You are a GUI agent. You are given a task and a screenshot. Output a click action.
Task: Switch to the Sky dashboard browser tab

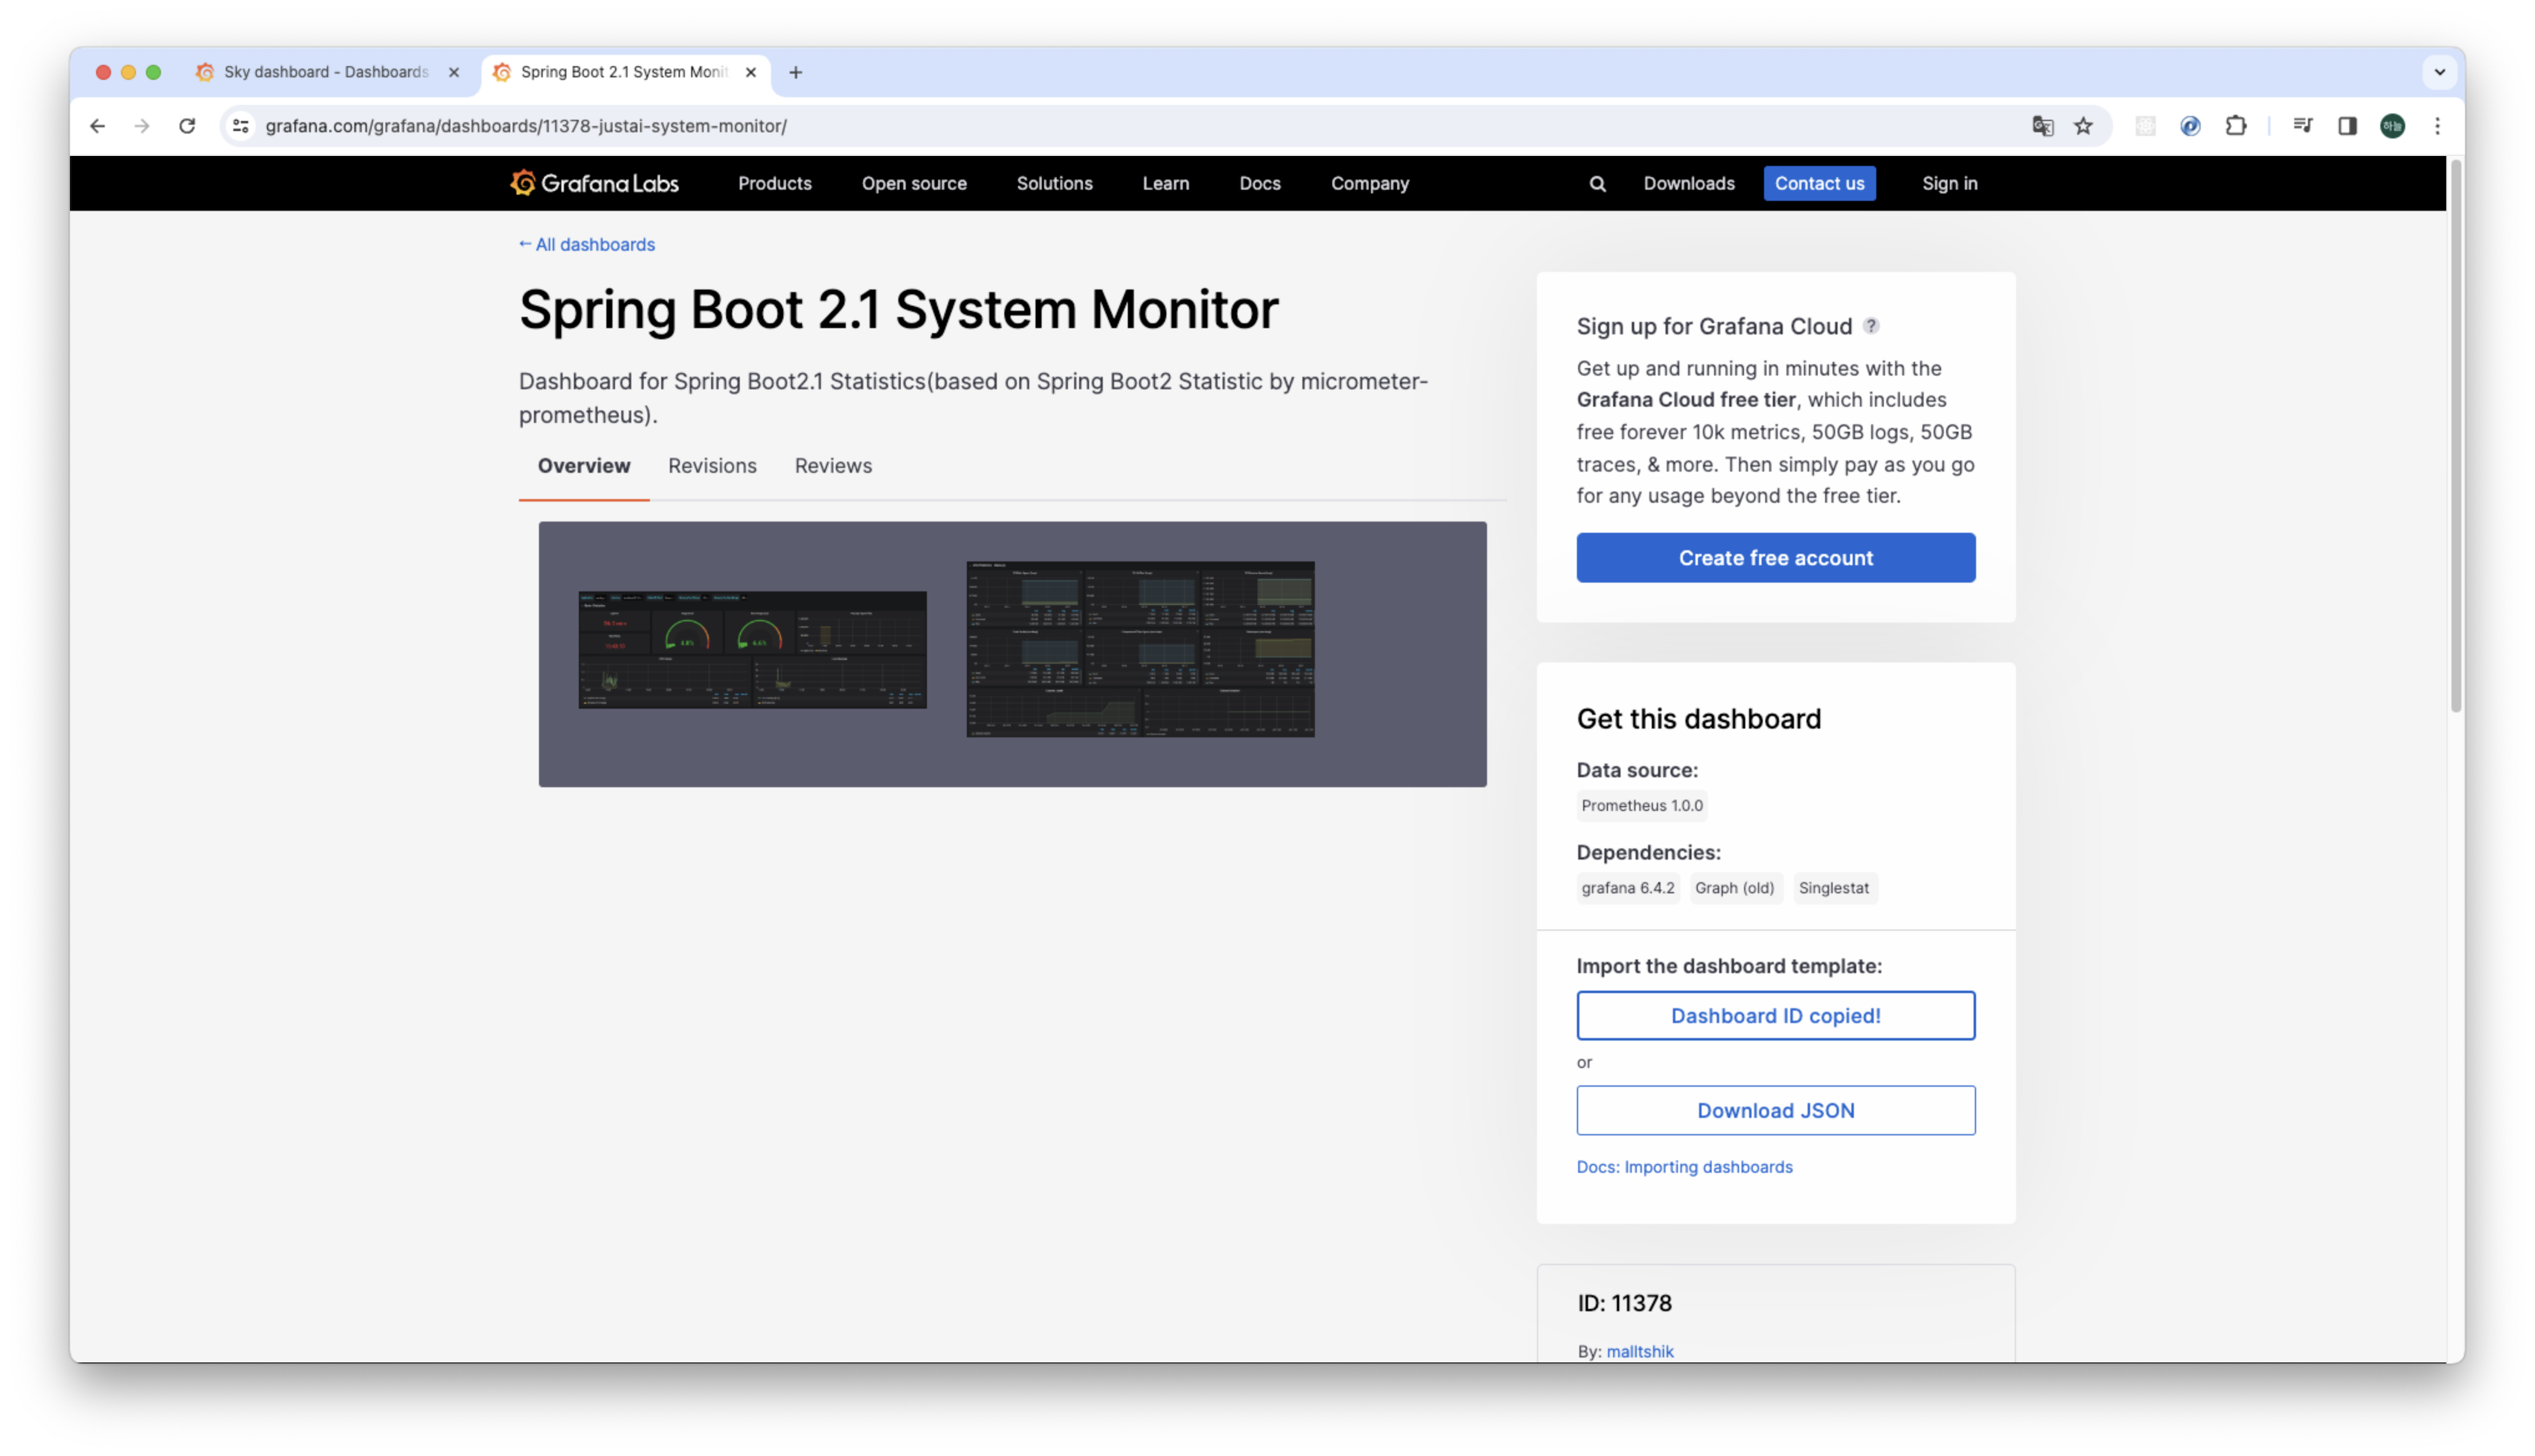(x=327, y=72)
